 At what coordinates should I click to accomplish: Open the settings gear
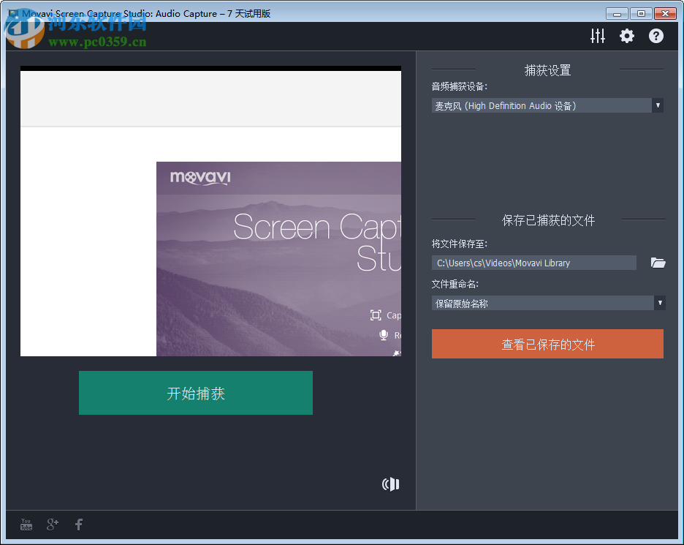click(627, 36)
